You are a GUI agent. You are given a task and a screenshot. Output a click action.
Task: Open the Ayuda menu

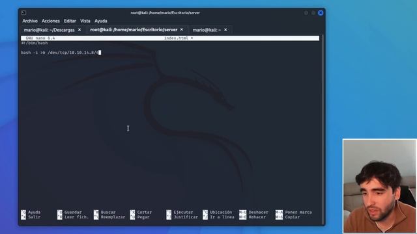[101, 21]
